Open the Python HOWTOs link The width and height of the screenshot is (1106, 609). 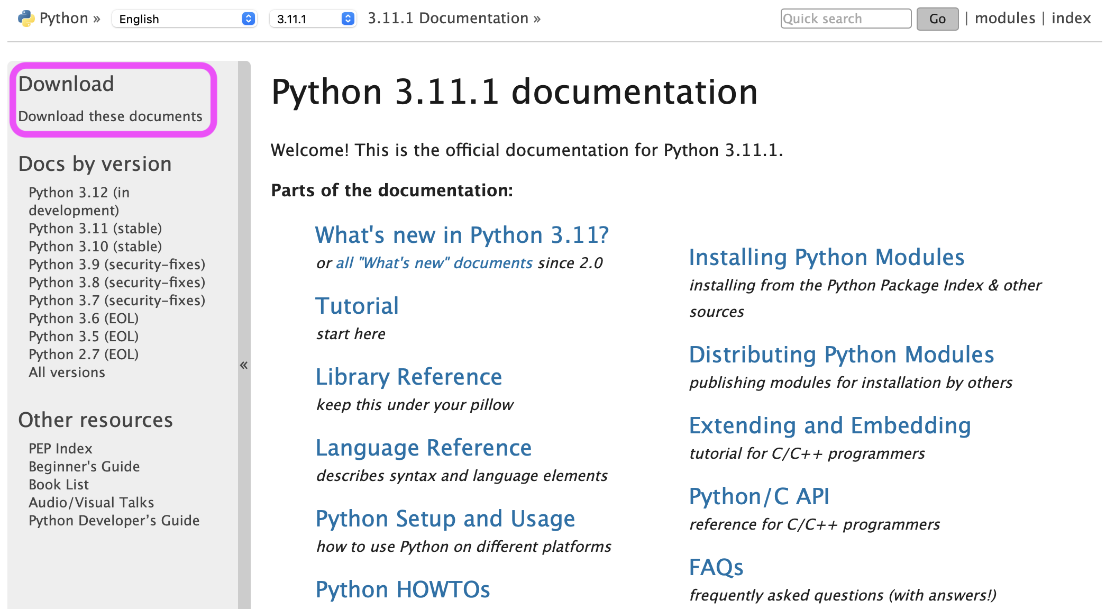(403, 589)
